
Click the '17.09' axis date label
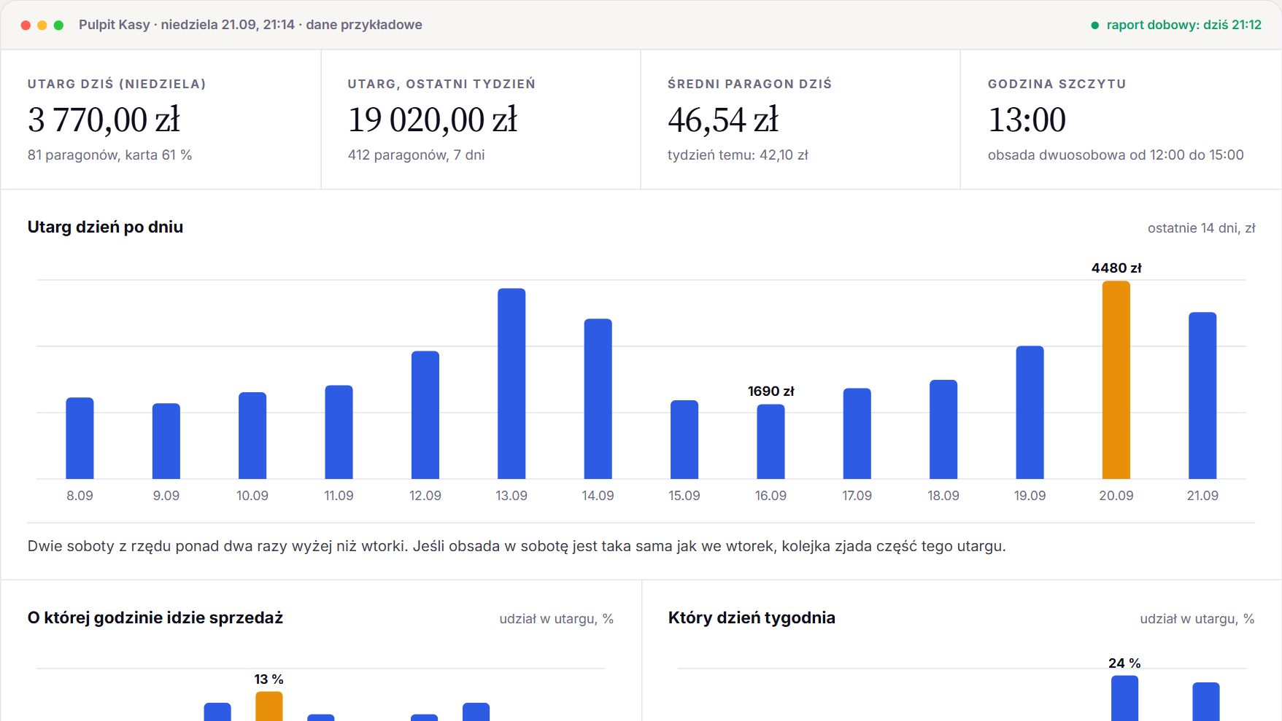pos(857,495)
